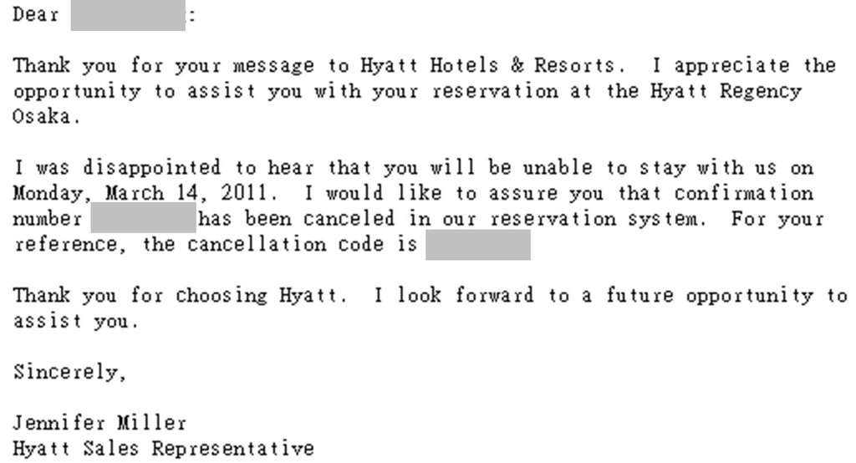
Task: Click the greeting word "Dear"
Action: pyautogui.click(x=36, y=15)
